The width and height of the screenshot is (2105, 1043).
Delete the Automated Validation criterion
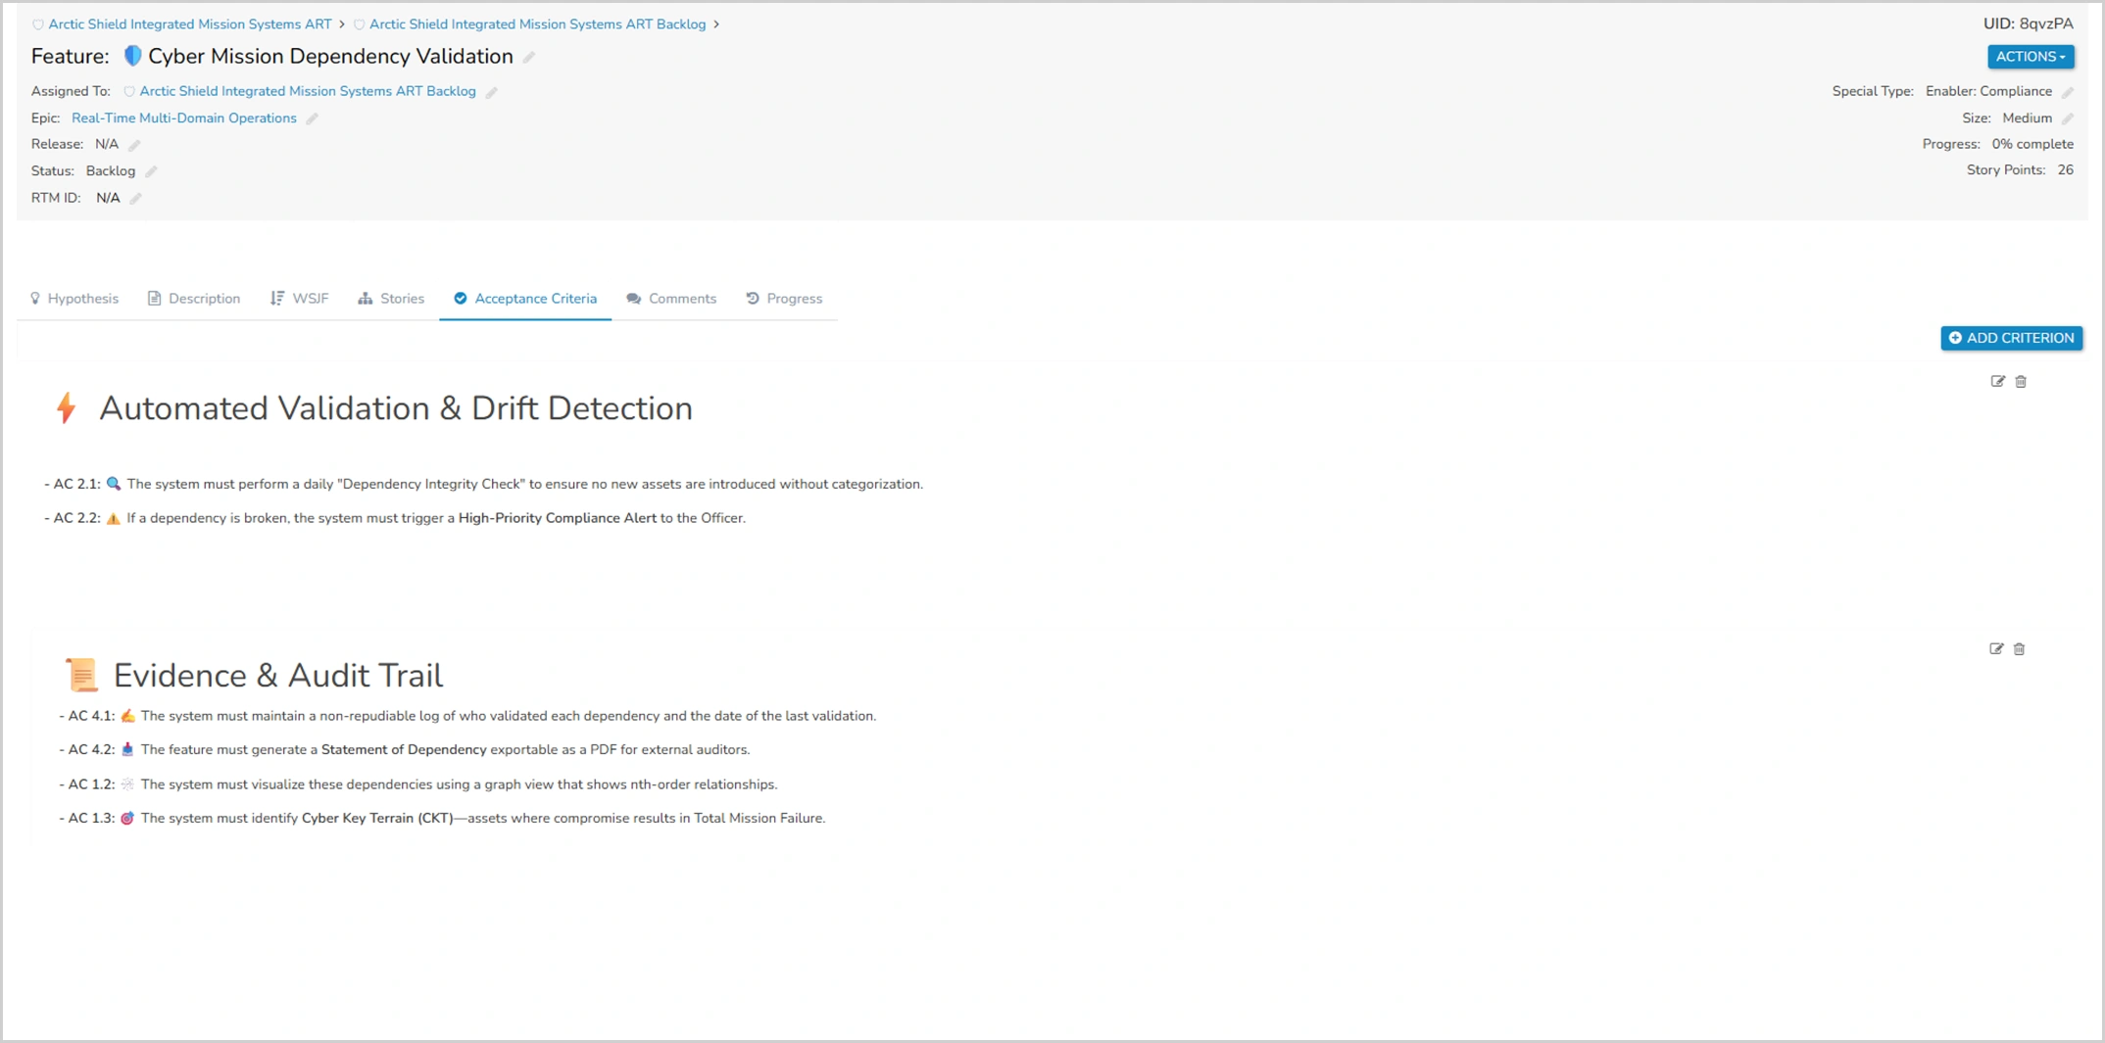pos(2021,382)
